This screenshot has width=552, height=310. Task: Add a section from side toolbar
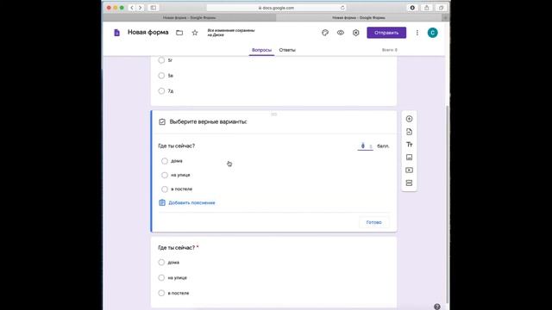(409, 183)
